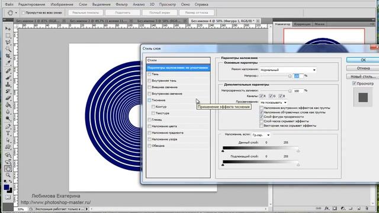Select the Глянец style row
Screen dimensions: 379x213
(178, 120)
